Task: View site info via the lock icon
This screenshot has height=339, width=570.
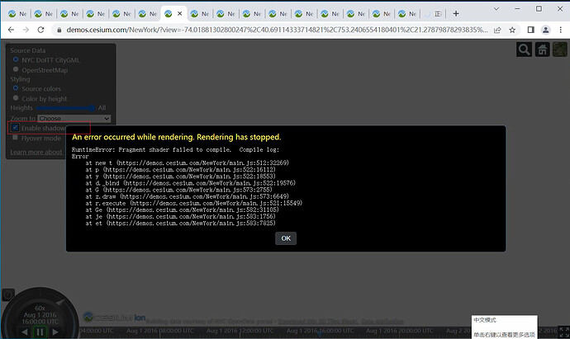Action: click(59, 31)
